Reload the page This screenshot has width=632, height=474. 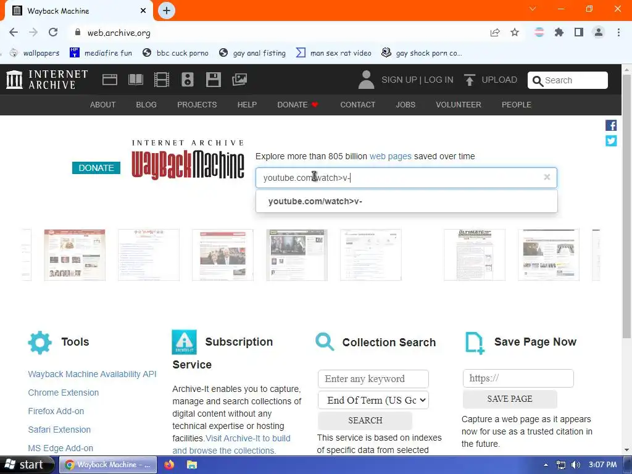click(x=53, y=32)
